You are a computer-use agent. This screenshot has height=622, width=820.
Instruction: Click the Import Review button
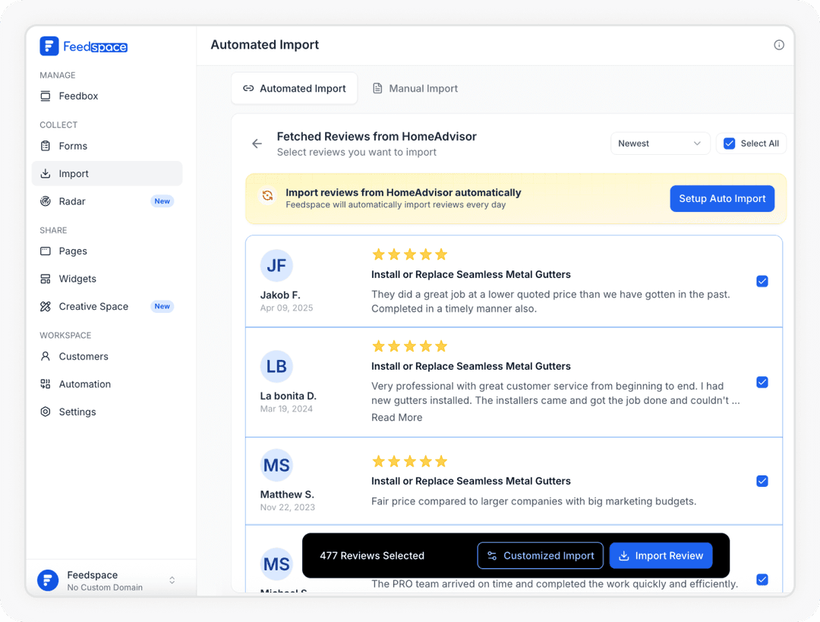(661, 556)
